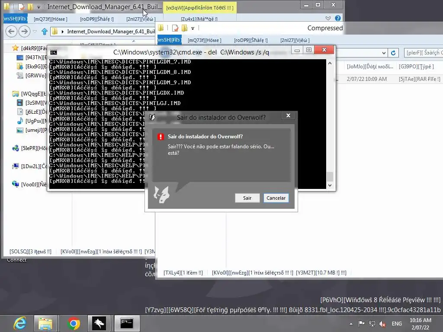
Task: Click Favorites star in navigation pane
Action: tap(15, 48)
